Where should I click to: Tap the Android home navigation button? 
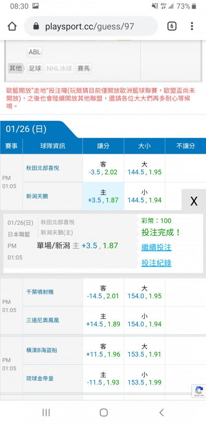tap(103, 412)
